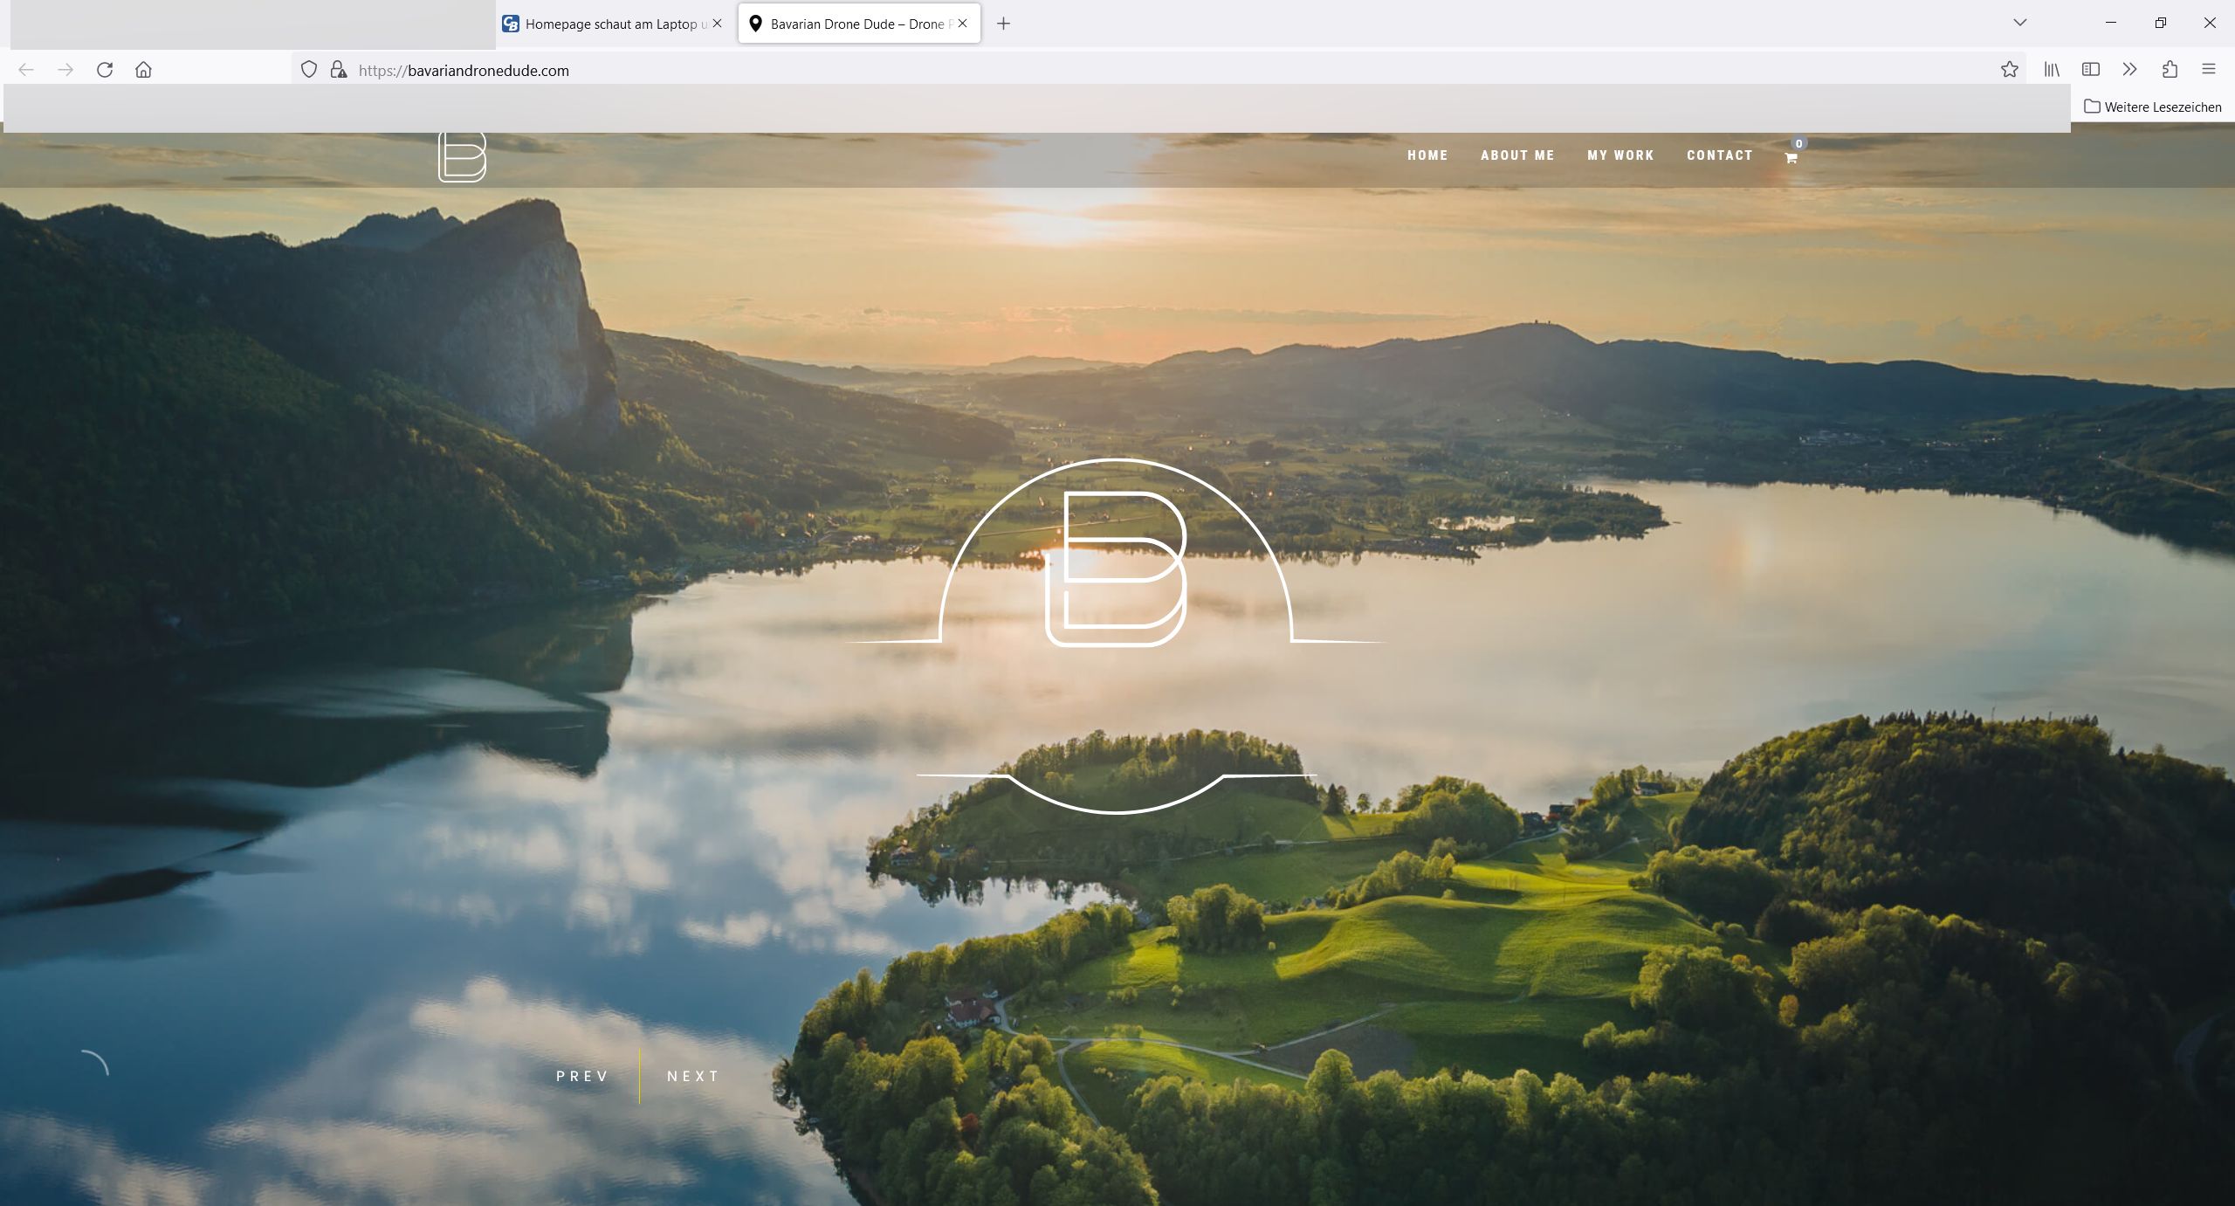The width and height of the screenshot is (2235, 1206).
Task: Go to NEXT slide
Action: (693, 1076)
